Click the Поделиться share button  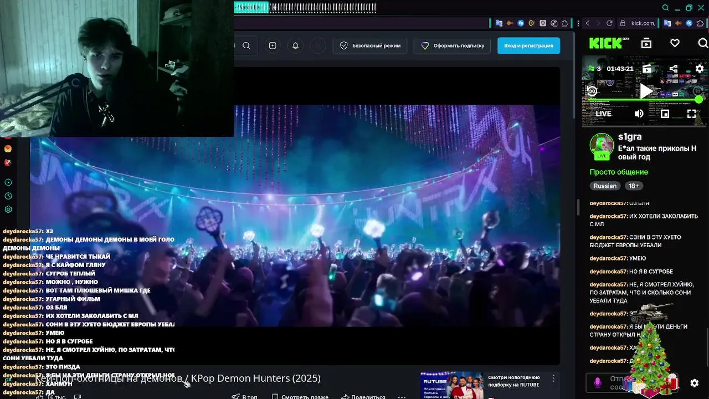[x=363, y=397]
